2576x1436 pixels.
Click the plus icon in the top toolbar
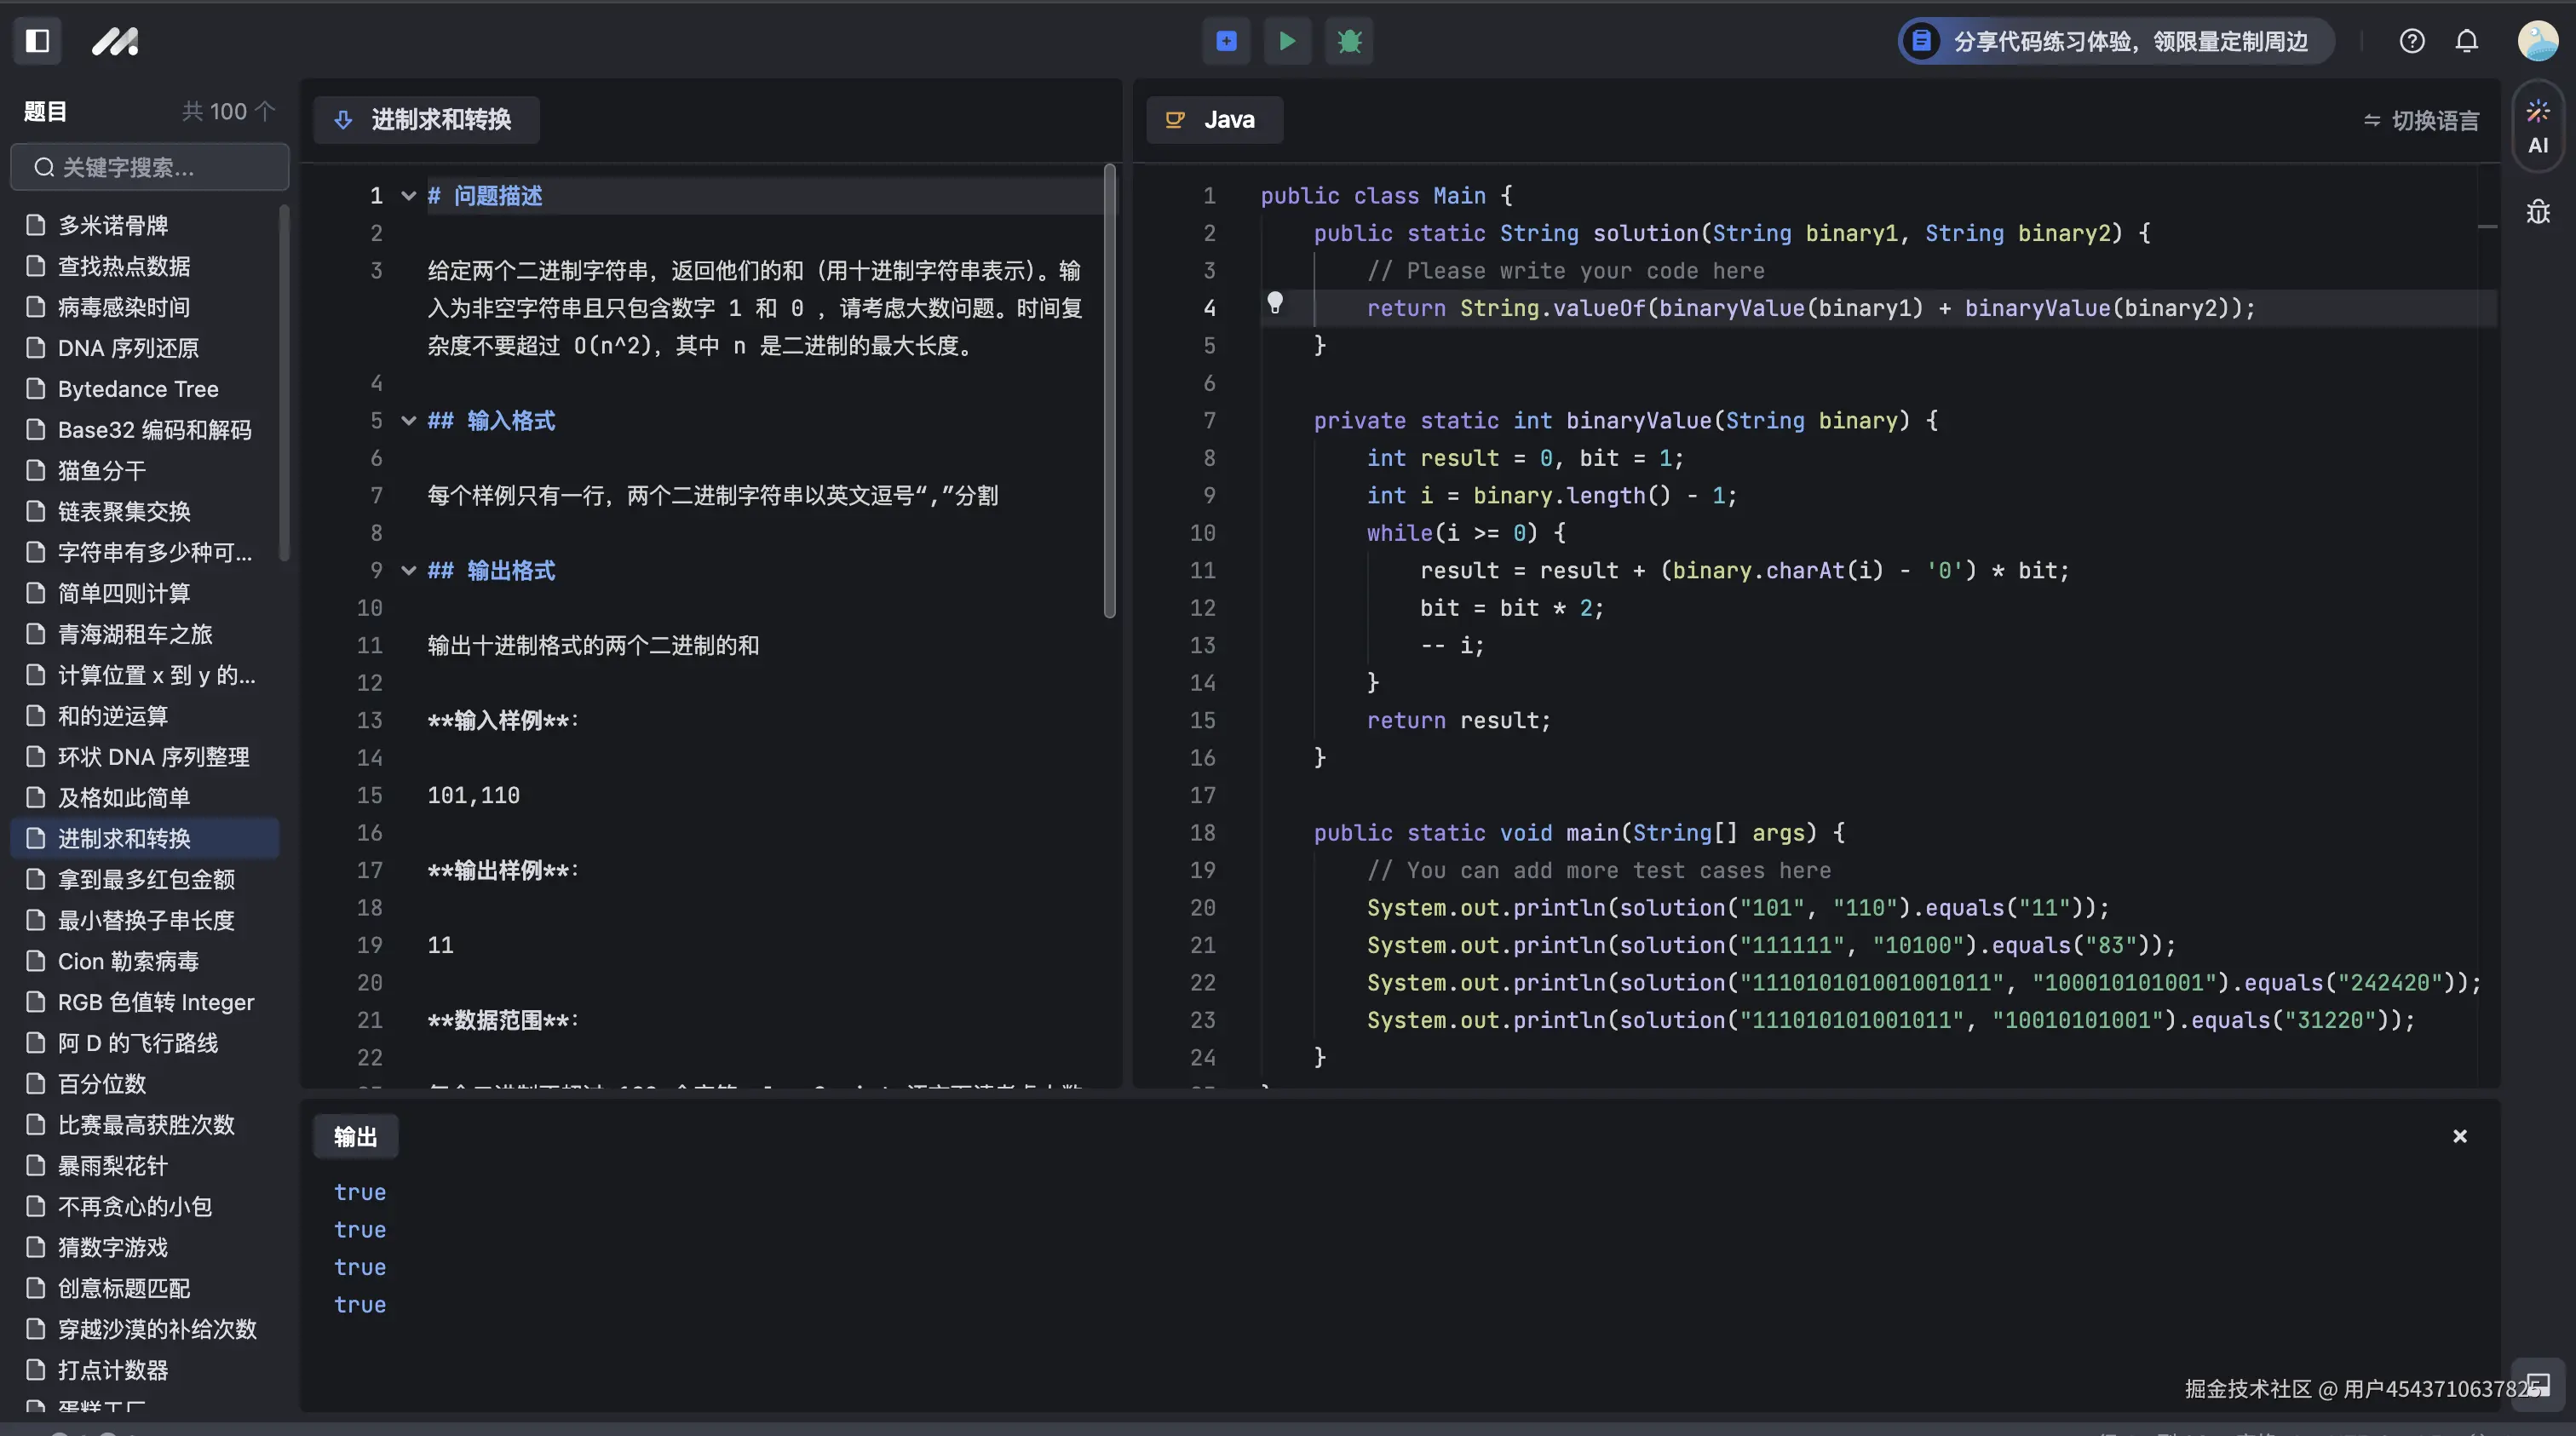1225,41
